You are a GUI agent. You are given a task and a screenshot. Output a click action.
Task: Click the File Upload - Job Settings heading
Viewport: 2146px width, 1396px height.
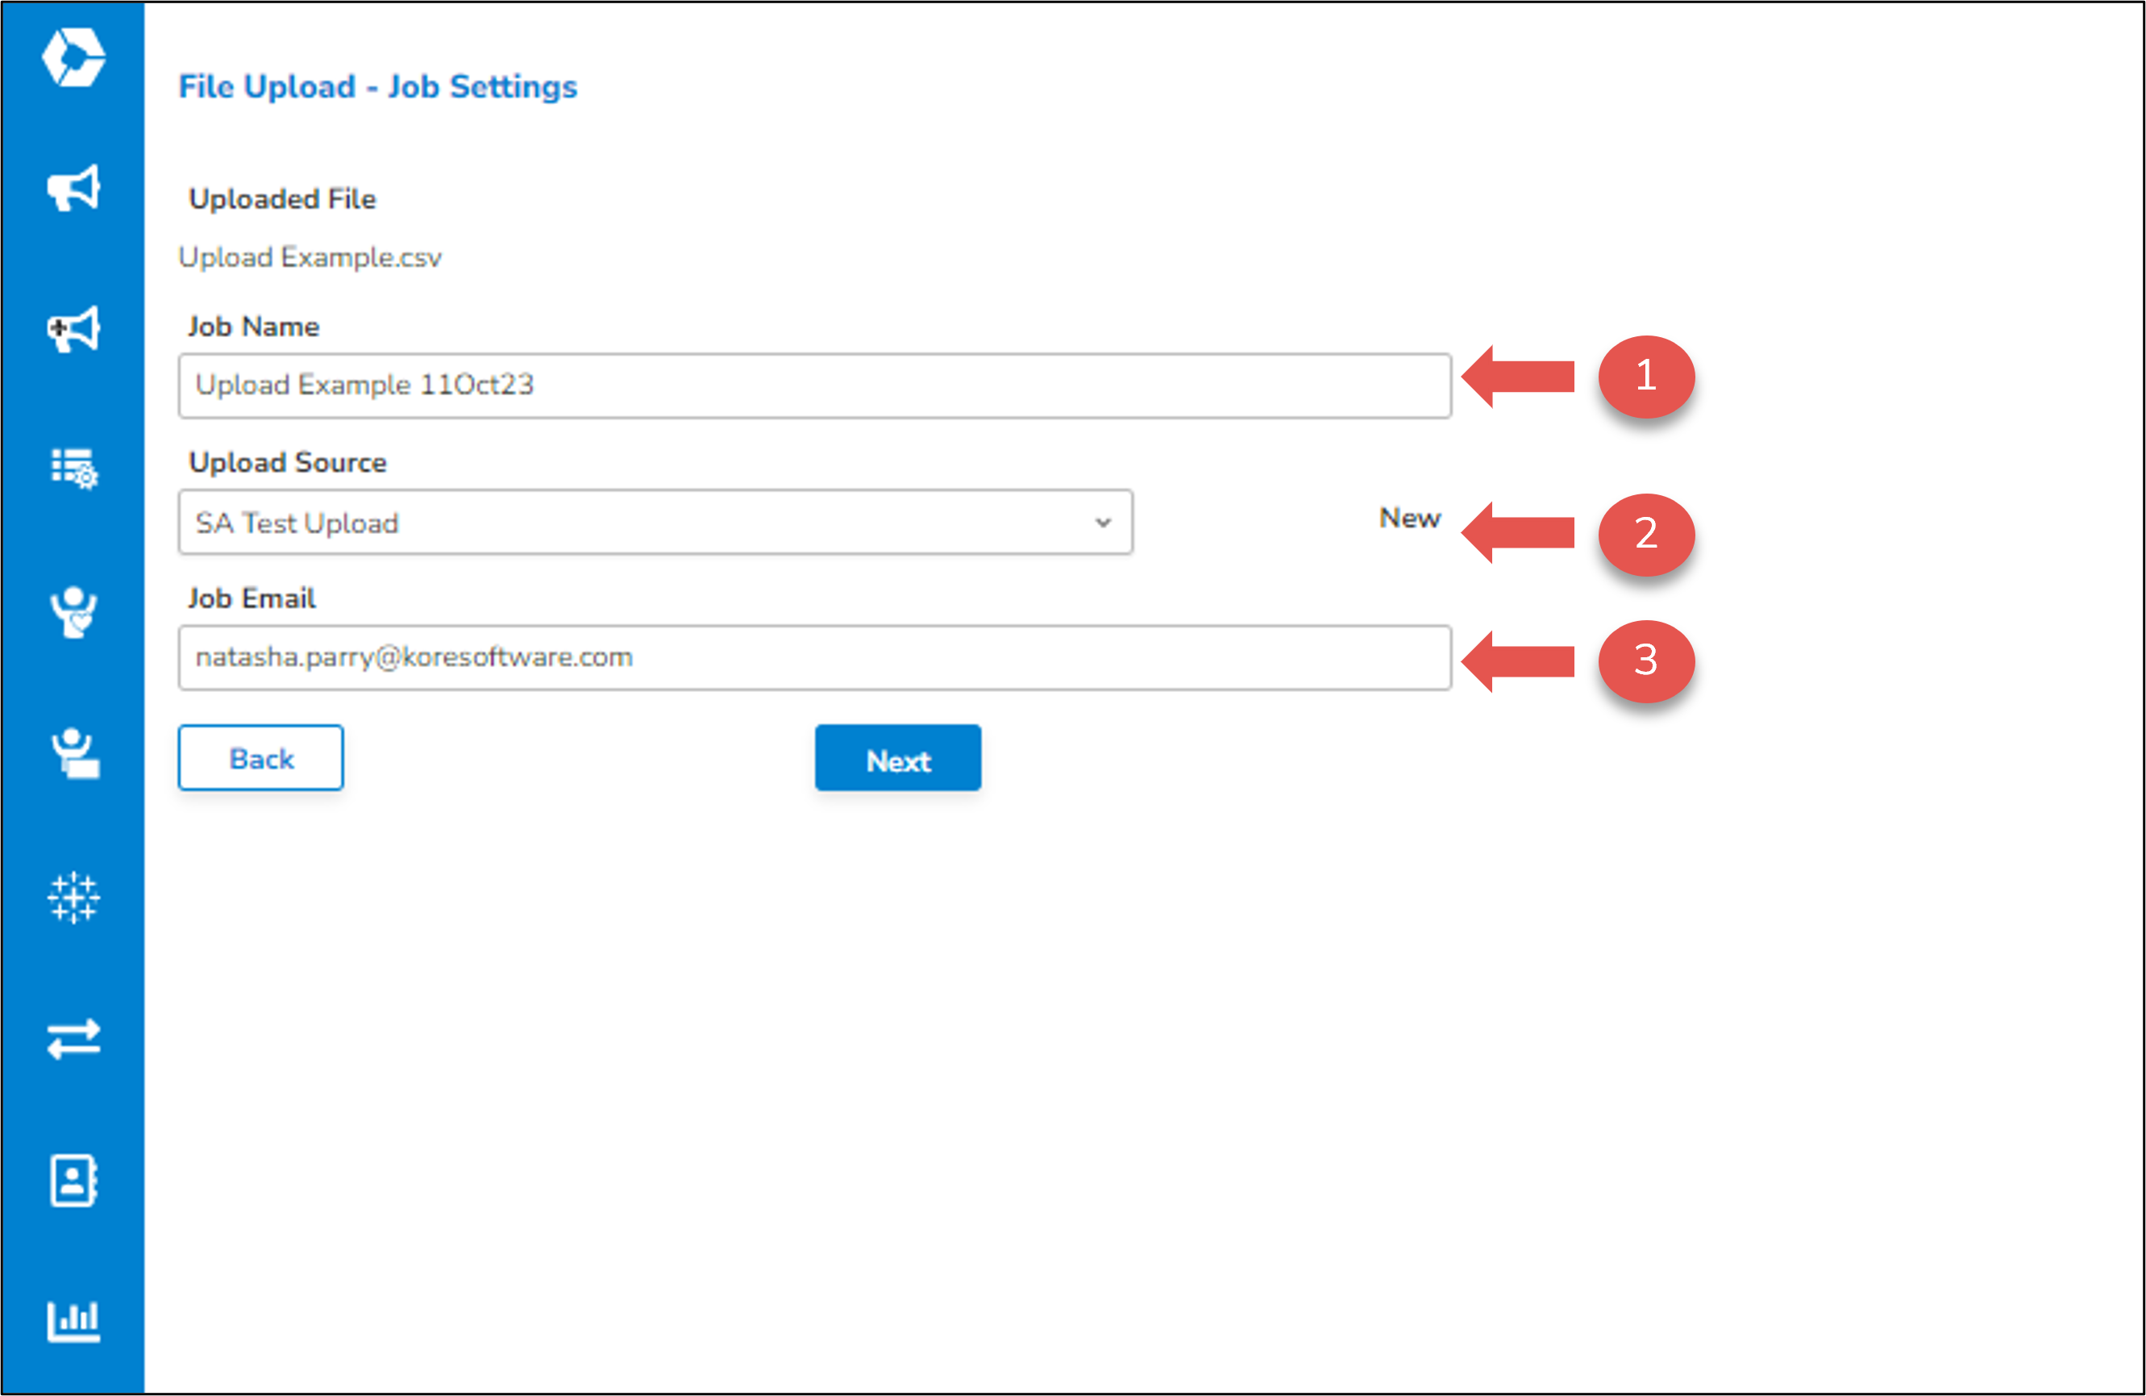pos(378,86)
